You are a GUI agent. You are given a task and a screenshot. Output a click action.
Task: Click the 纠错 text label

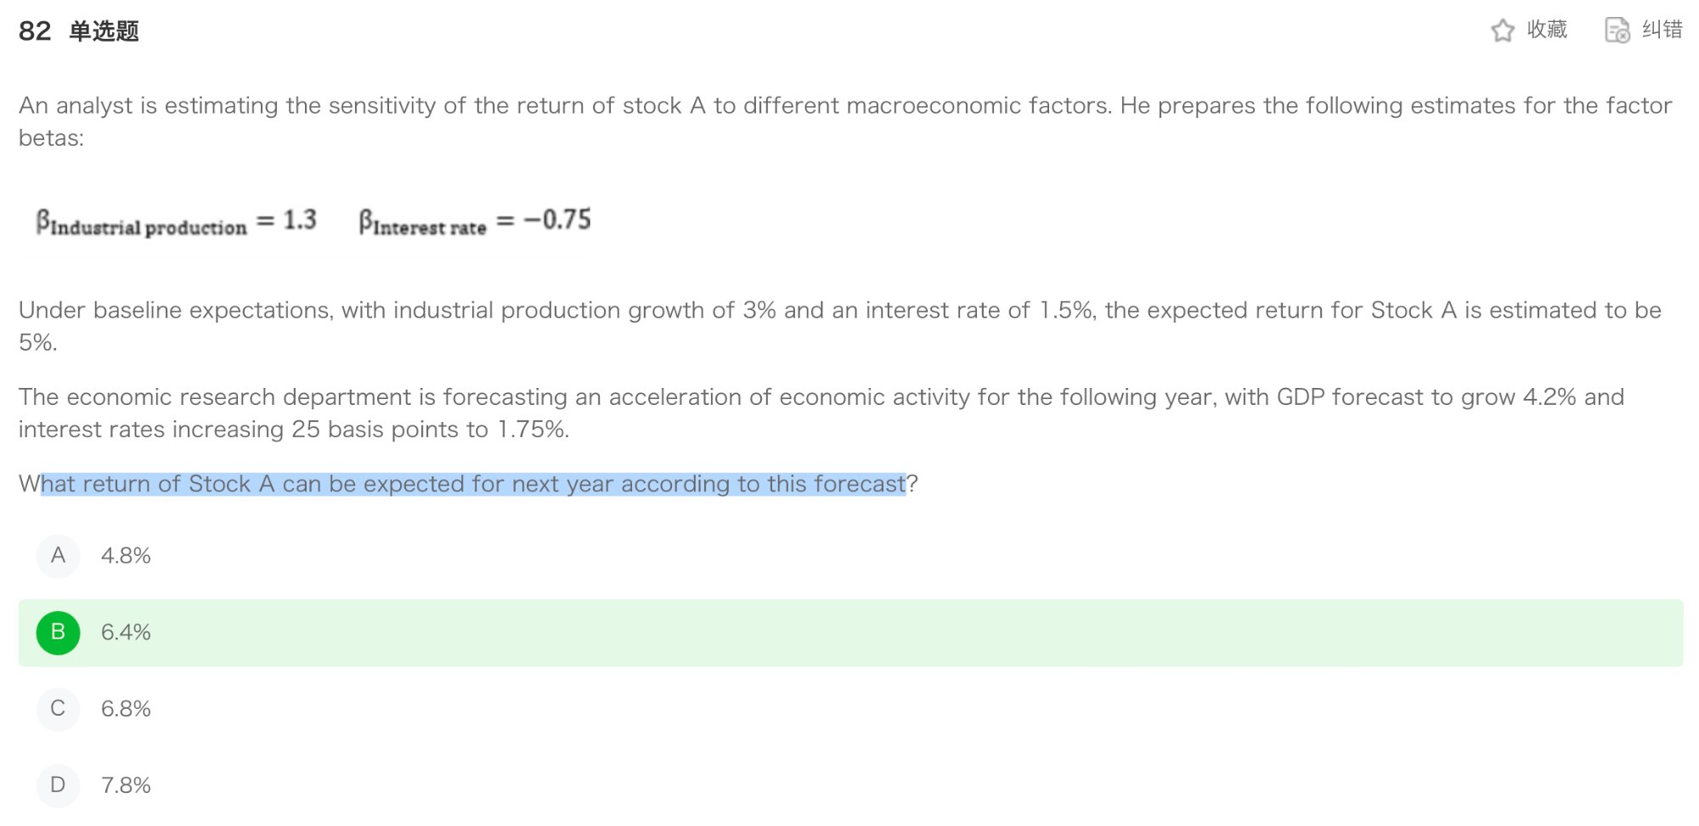(1662, 30)
